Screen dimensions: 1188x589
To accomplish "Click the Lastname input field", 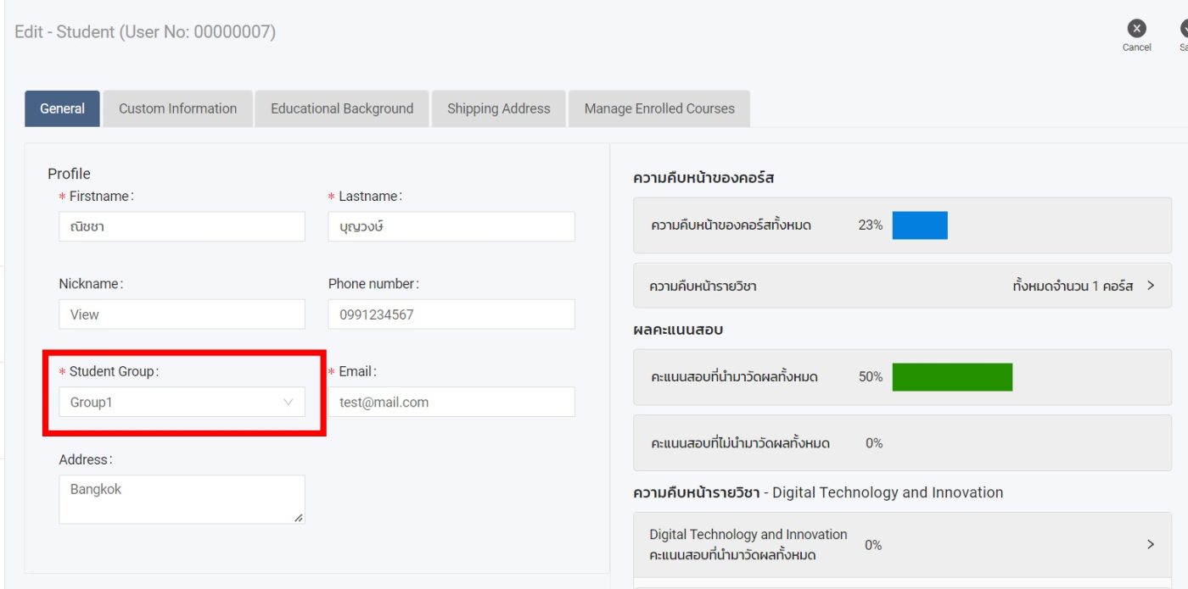I will pos(451,227).
